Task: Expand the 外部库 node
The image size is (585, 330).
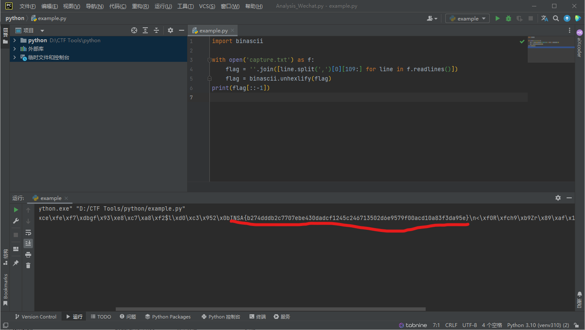Action: point(15,49)
